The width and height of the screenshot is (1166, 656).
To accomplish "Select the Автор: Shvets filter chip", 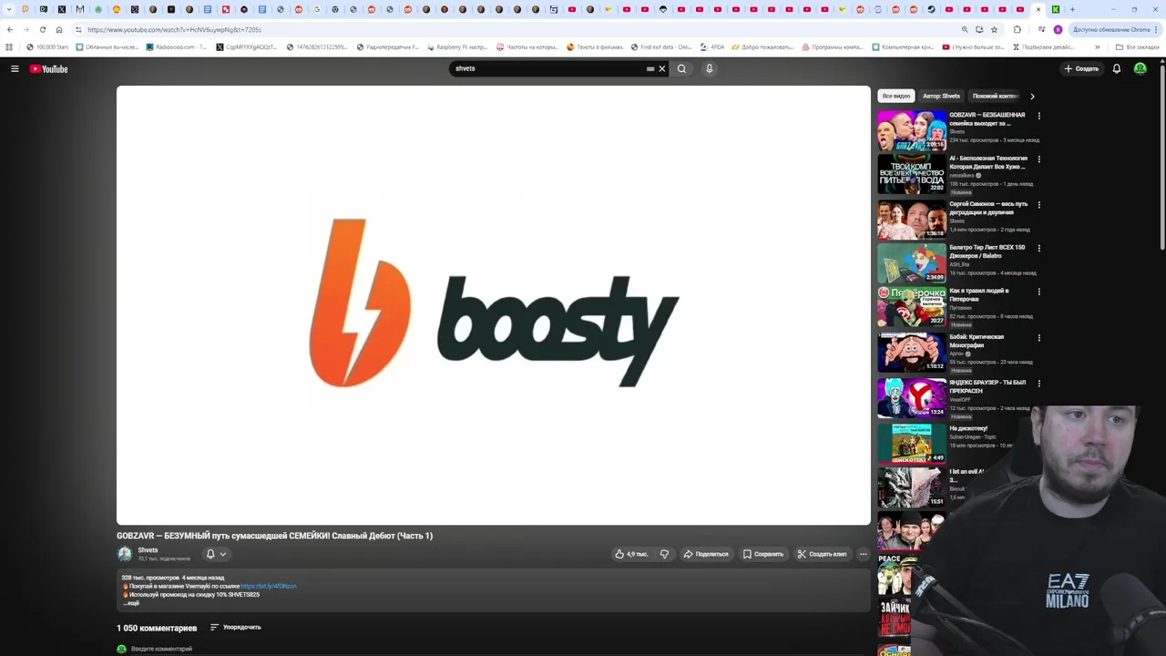I will click(941, 96).
